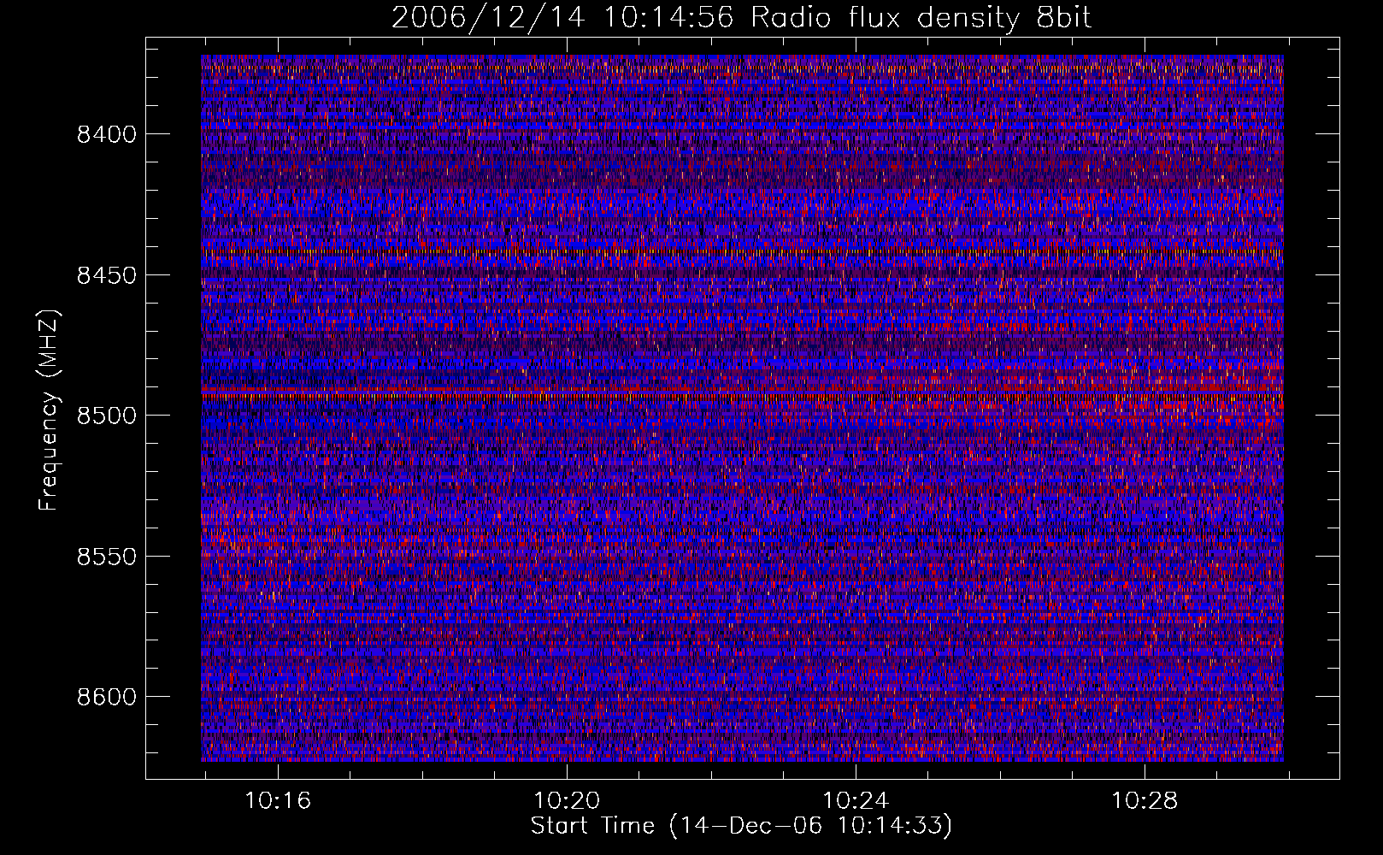Click the 'Frequency (MHZ)' vertical axis label
1383x855 pixels.
pyautogui.click(x=49, y=410)
